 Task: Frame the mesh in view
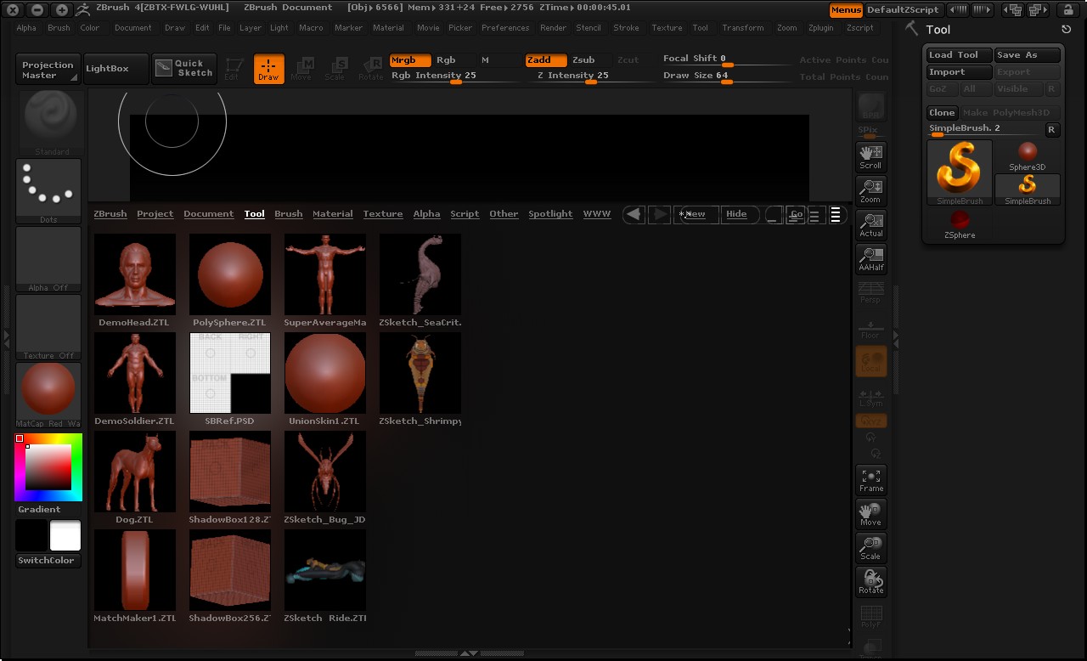[x=870, y=479]
